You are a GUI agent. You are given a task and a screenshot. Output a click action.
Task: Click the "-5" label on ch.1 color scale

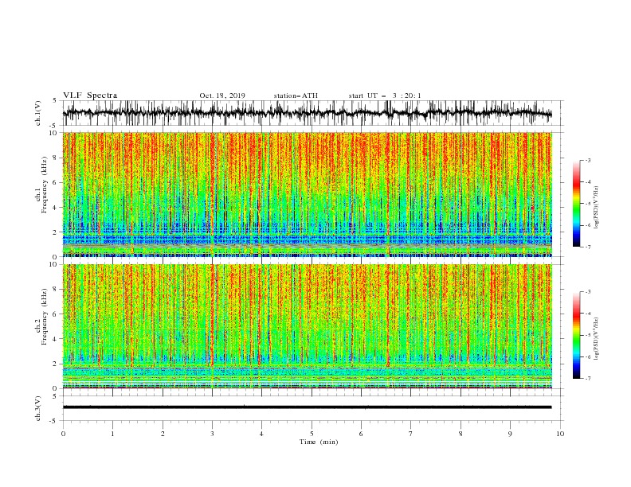click(x=587, y=204)
